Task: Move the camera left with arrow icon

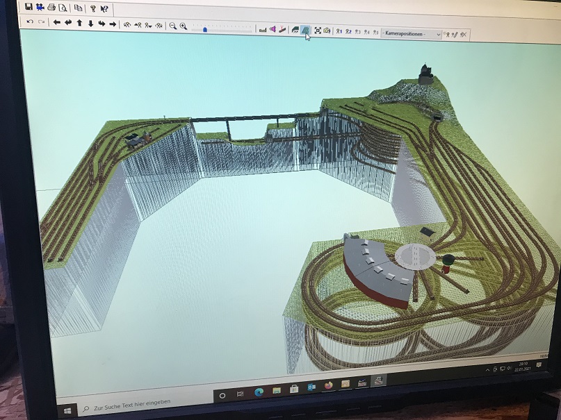Action: coord(57,22)
